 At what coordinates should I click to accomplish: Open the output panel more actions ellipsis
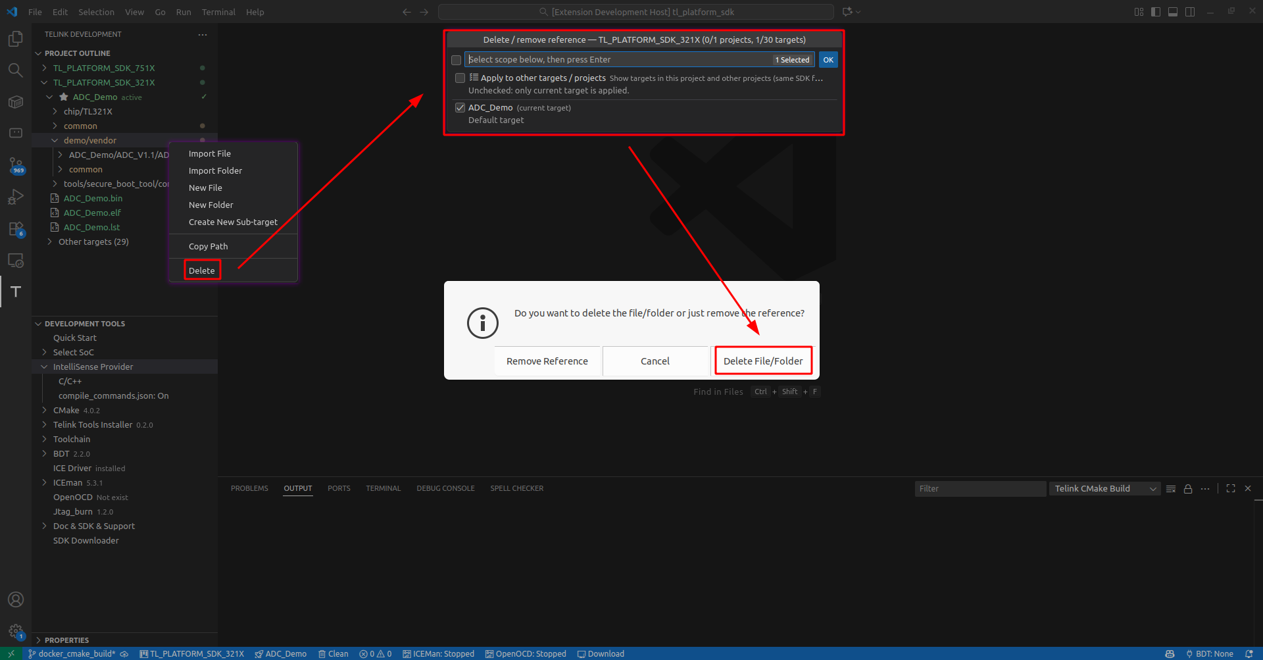pos(1205,489)
